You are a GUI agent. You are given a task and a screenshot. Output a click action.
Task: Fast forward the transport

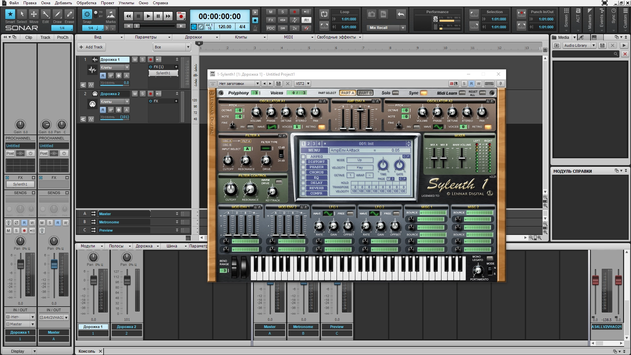click(168, 16)
